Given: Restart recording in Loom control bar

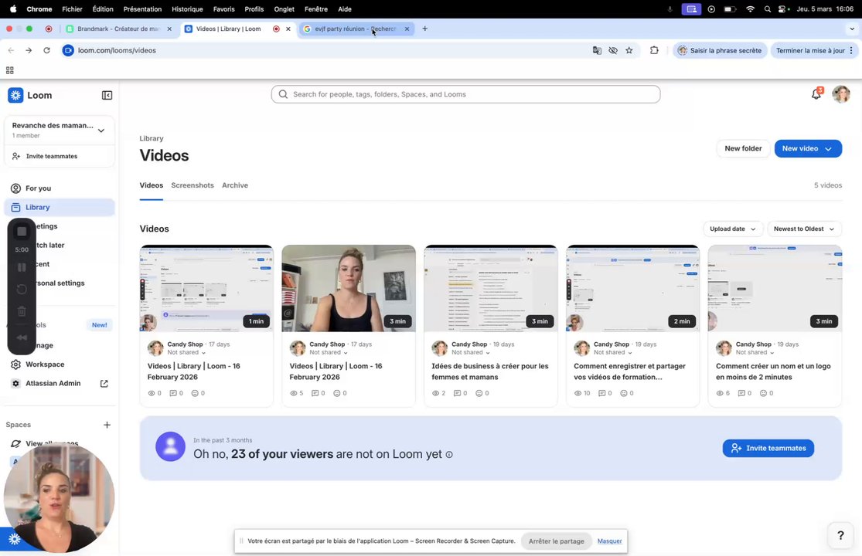Looking at the screenshot, I should (22, 290).
